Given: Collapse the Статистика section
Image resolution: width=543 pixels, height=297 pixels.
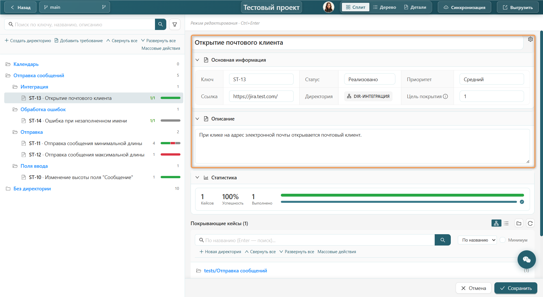Looking at the screenshot, I should [197, 177].
